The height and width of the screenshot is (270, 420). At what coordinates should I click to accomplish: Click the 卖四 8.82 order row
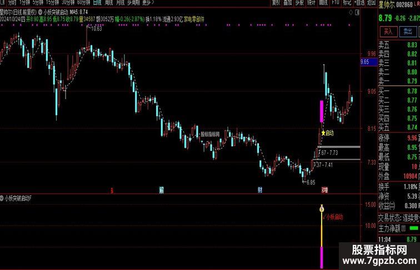point(399,54)
